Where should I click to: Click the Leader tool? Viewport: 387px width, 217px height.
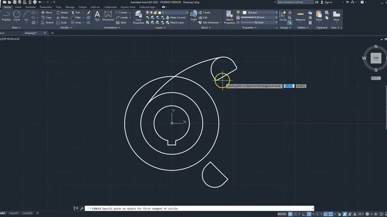click(122, 17)
